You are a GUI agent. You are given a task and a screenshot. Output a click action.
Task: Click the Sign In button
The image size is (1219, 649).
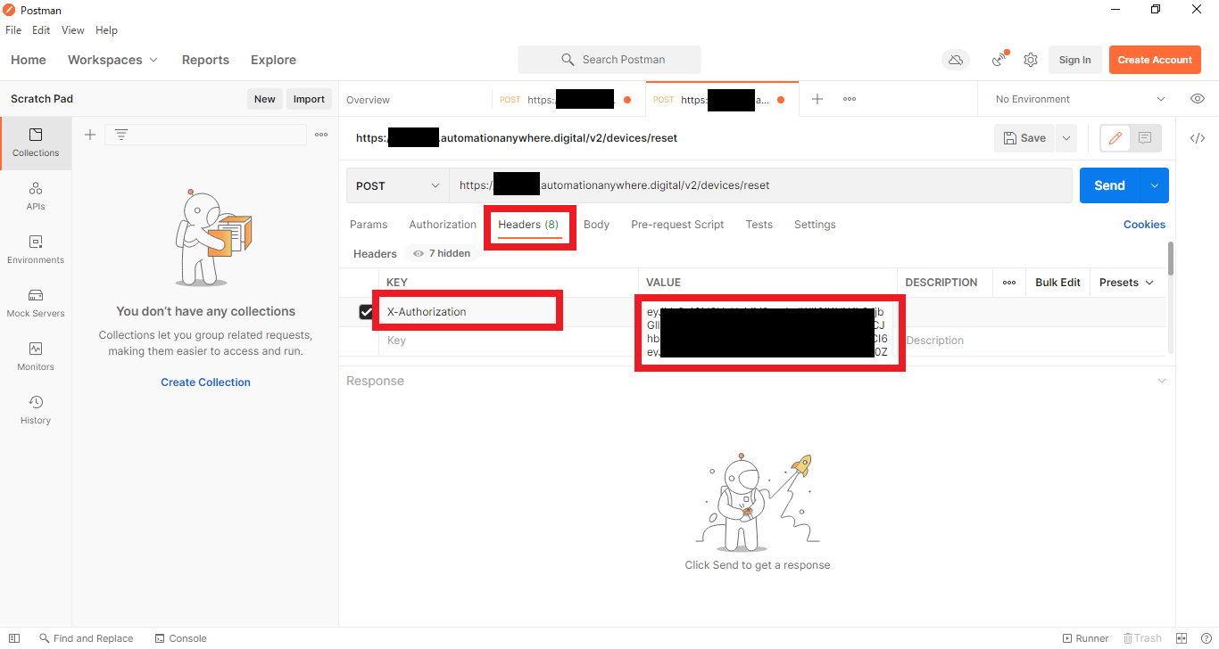[1074, 60]
